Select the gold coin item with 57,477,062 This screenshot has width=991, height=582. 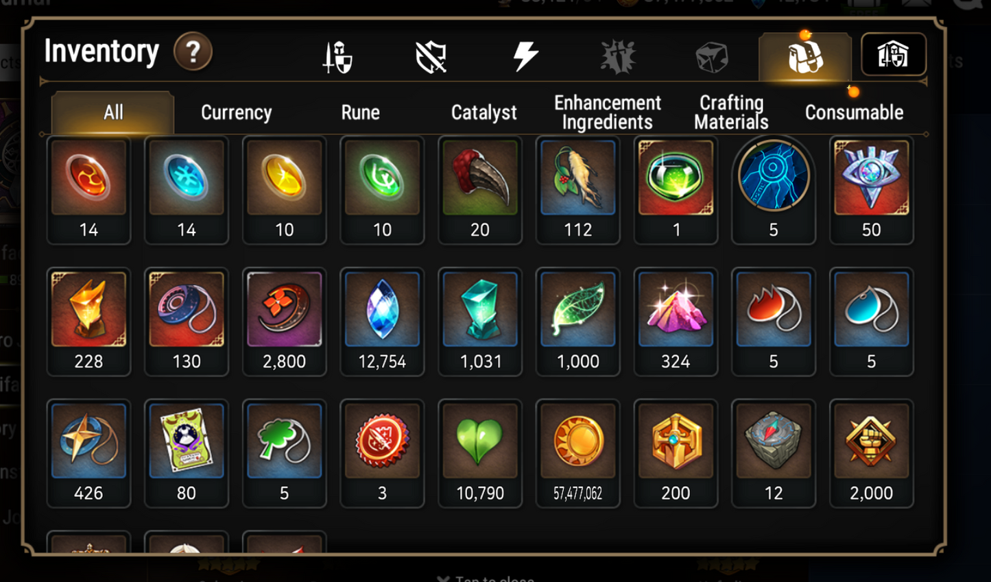pyautogui.click(x=578, y=454)
